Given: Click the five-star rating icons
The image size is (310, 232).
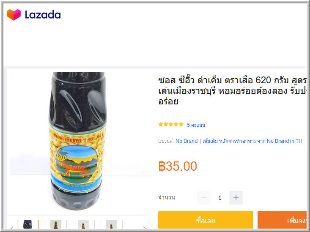Looking at the screenshot, I should click(x=171, y=125).
